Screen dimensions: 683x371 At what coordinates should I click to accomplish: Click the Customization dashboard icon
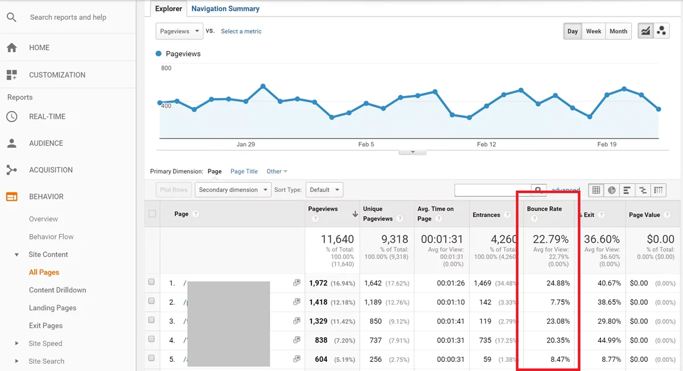(x=11, y=75)
